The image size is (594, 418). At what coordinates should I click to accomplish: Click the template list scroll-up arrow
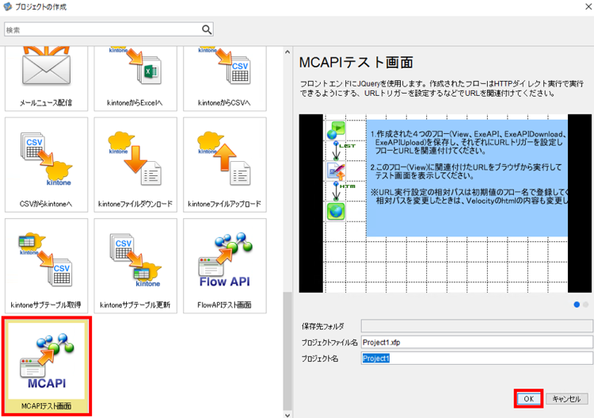[287, 52]
